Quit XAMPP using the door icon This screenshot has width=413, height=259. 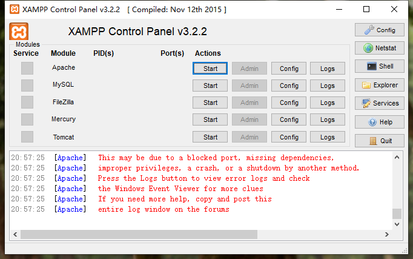[380, 141]
